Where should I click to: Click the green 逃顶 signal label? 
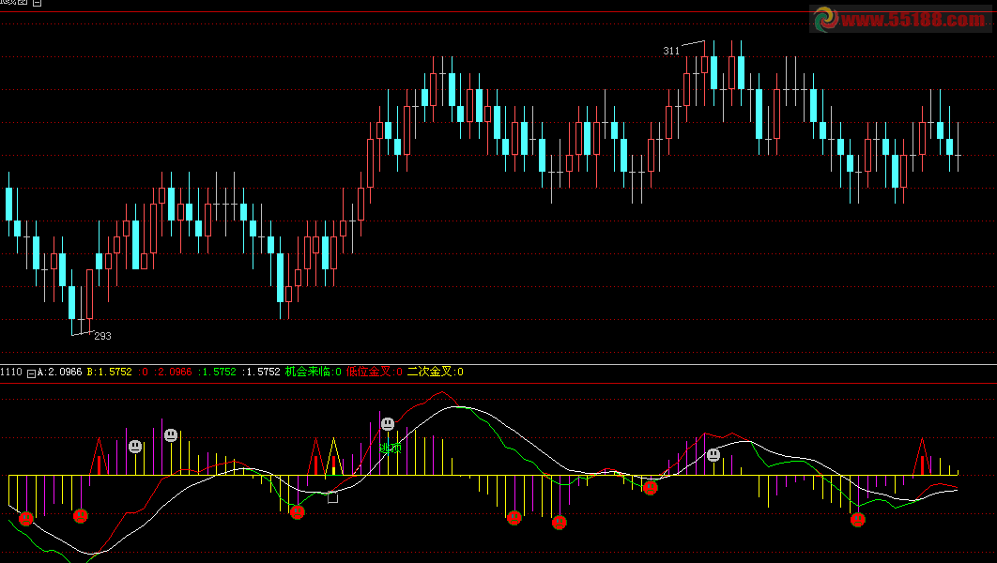pyautogui.click(x=391, y=448)
